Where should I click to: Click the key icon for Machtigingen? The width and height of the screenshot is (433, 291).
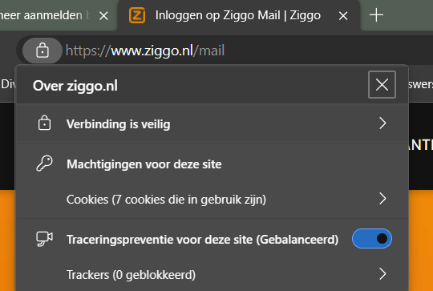[44, 164]
